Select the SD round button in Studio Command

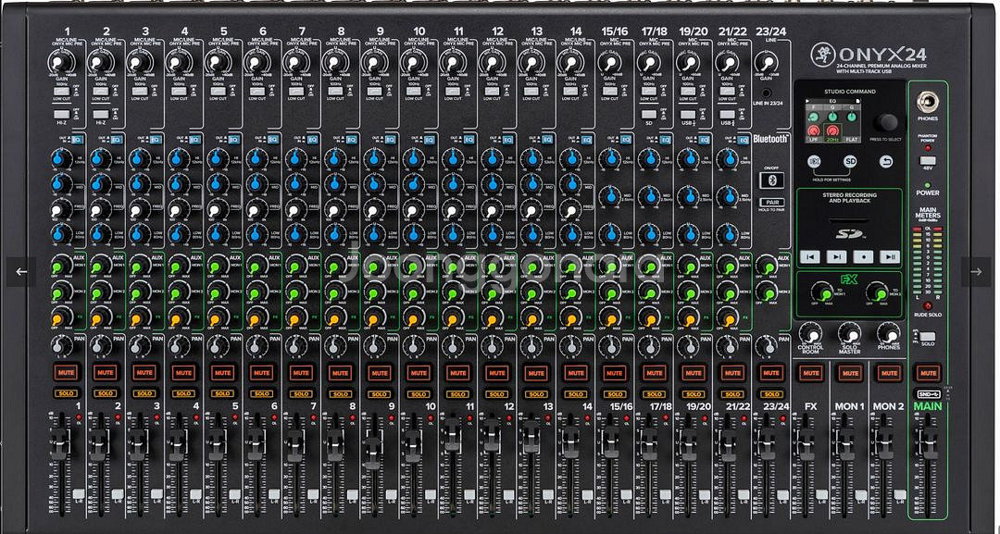(x=849, y=162)
